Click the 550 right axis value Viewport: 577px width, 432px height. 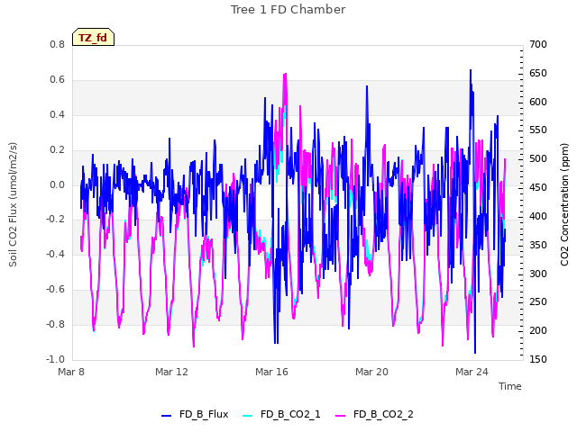point(538,130)
